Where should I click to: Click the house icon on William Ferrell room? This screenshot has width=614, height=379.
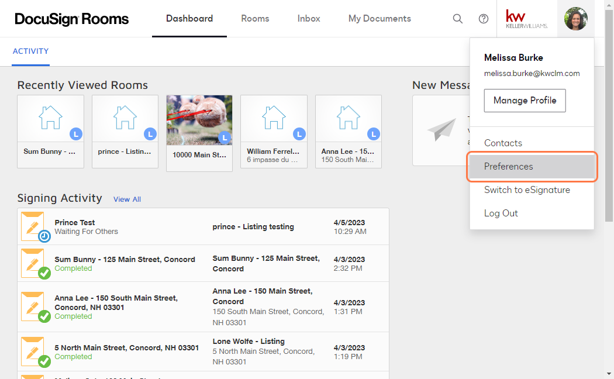click(274, 118)
